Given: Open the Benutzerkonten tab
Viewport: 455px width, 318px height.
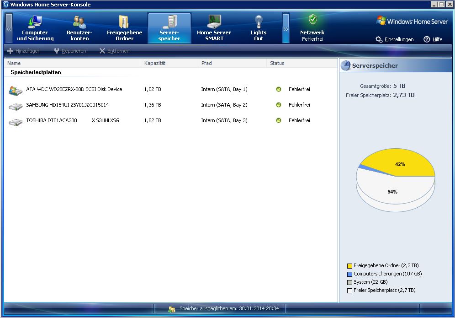Looking at the screenshot, I should pos(79,28).
